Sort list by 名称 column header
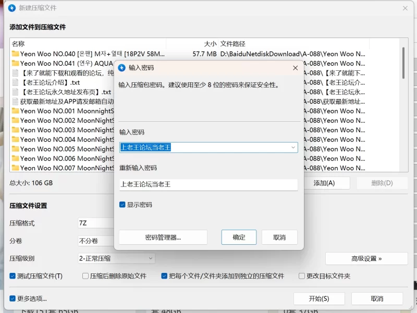417x313 pixels. click(x=18, y=44)
